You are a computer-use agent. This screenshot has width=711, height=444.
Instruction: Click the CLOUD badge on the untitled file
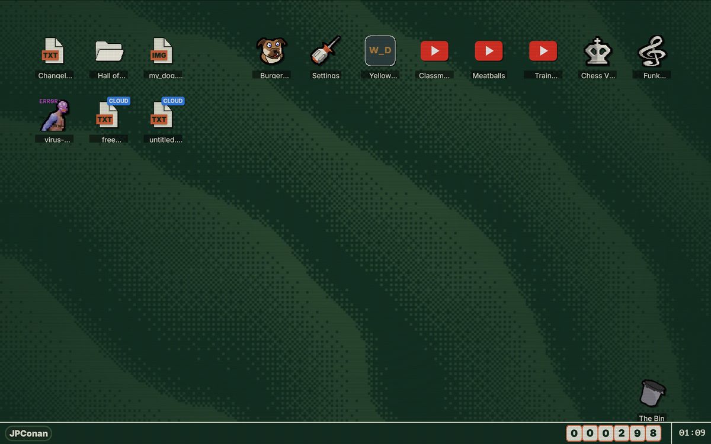click(172, 101)
